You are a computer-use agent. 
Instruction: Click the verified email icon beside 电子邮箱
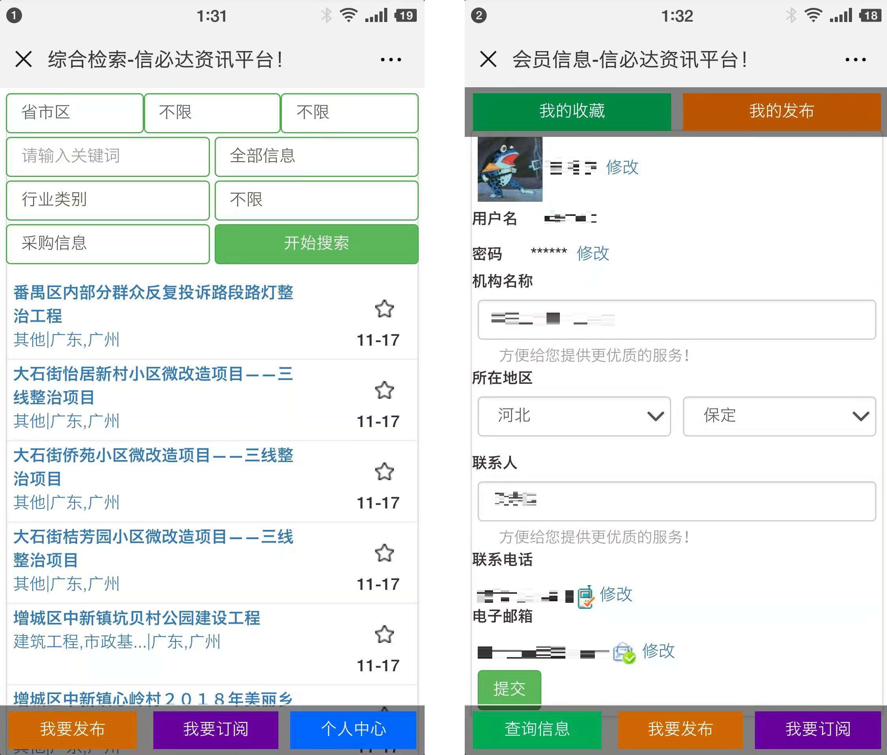624,653
